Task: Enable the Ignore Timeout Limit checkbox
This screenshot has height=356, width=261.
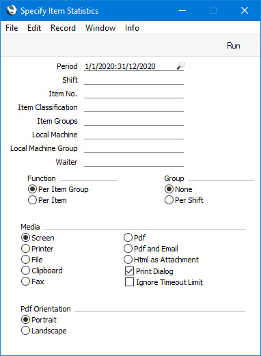Action: coord(129,282)
